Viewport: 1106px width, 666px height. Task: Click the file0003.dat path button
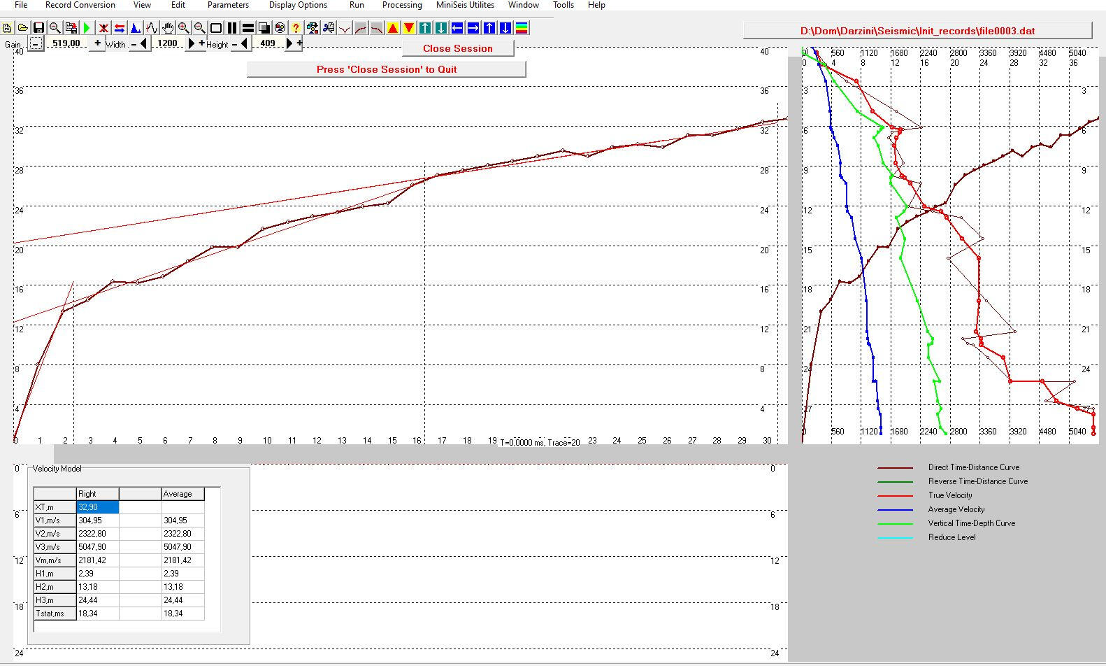pos(917,31)
